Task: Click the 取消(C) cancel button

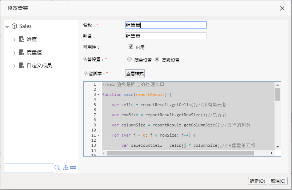Action: coord(278,181)
